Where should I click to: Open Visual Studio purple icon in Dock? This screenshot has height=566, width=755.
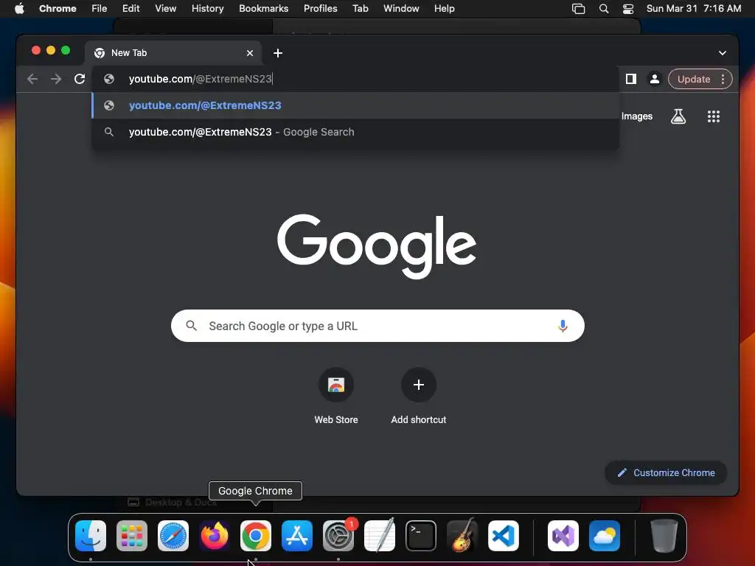(x=563, y=536)
